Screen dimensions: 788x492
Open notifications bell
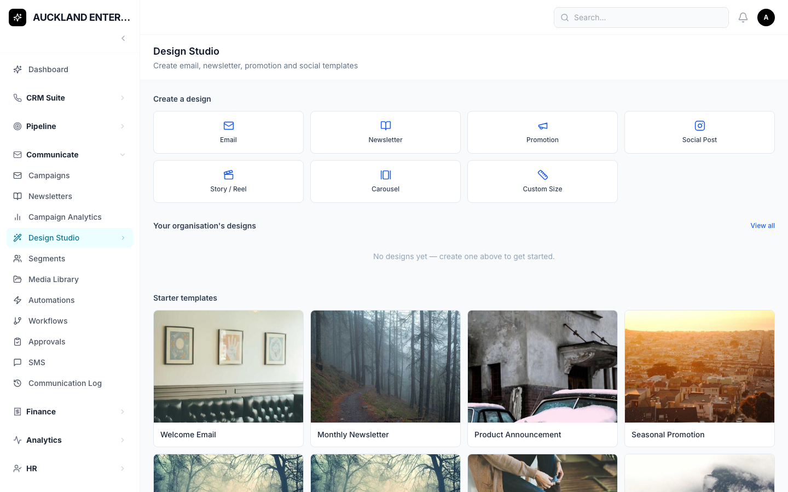coord(743,17)
